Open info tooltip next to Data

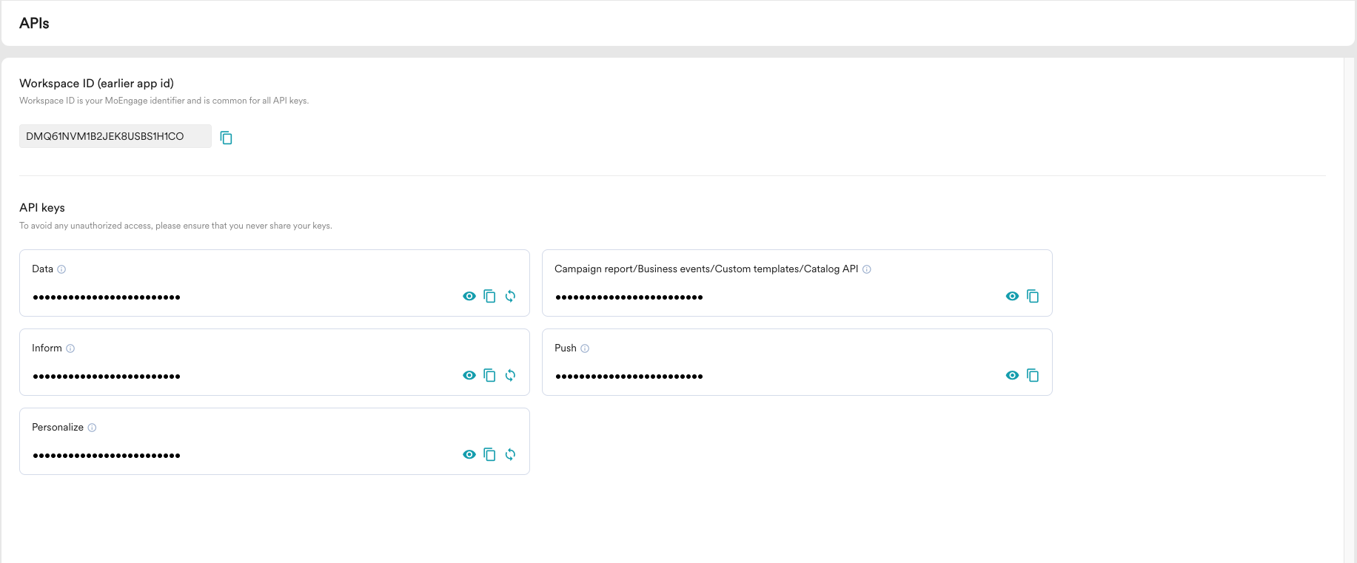point(61,269)
